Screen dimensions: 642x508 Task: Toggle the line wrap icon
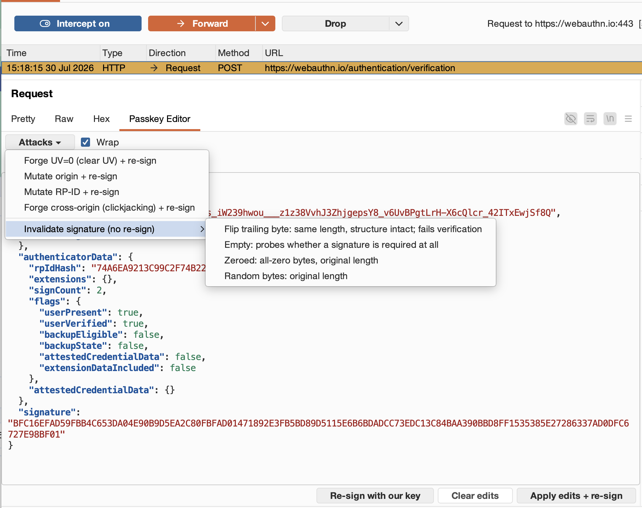coord(590,119)
